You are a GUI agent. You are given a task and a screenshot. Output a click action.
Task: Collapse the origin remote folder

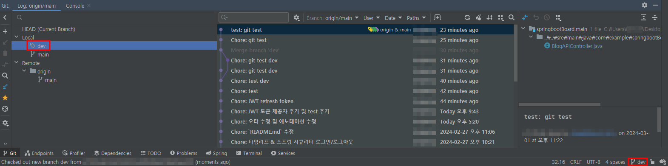point(24,71)
